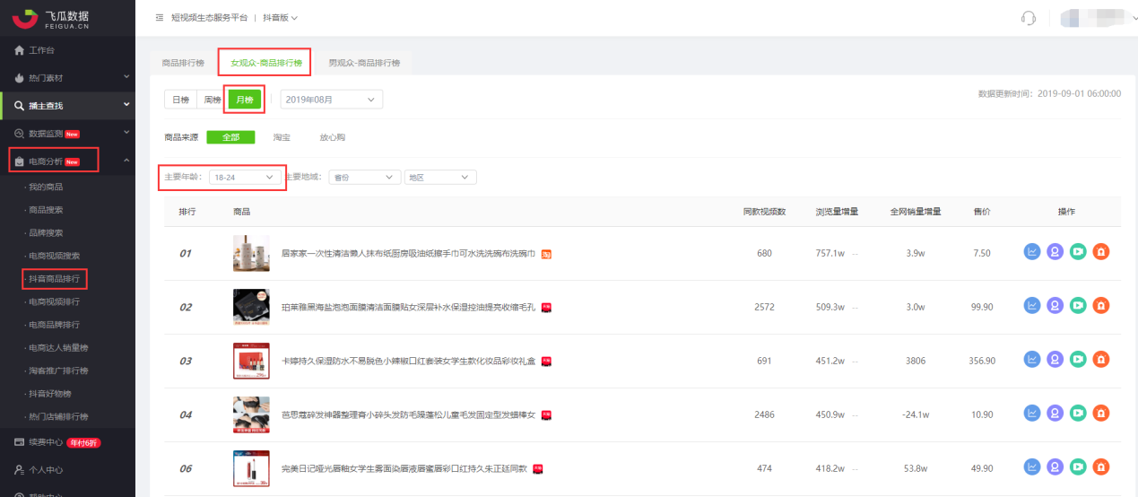This screenshot has height=497, width=1138.
Task: Open 品牌搜索 in sidebar
Action: click(x=46, y=232)
